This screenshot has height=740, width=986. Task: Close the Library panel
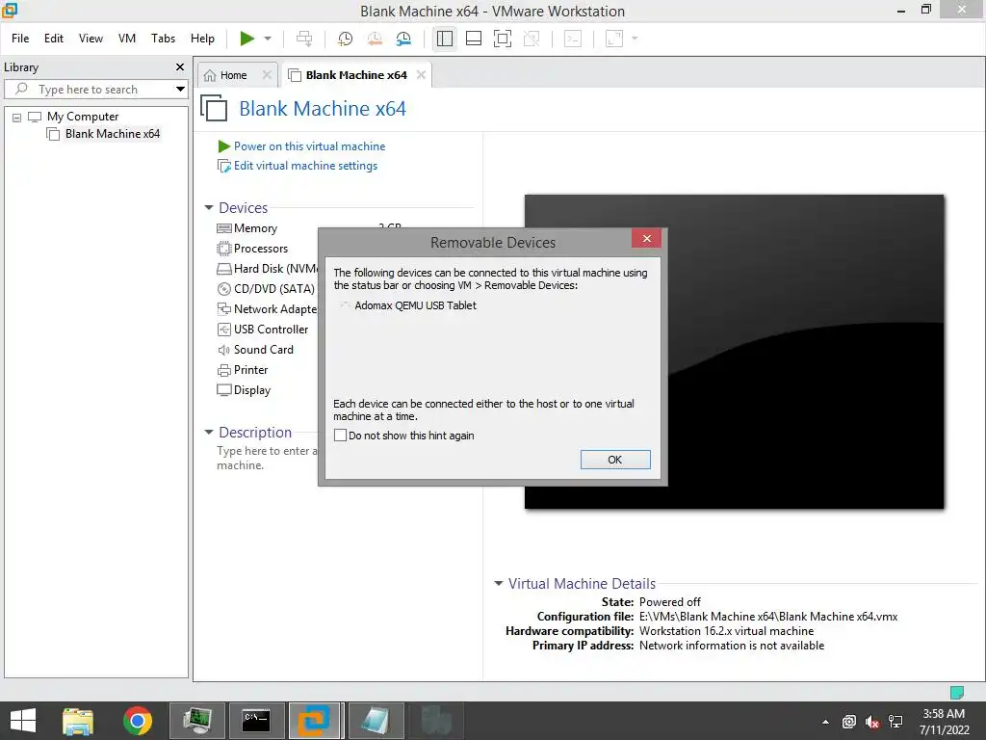180,66
